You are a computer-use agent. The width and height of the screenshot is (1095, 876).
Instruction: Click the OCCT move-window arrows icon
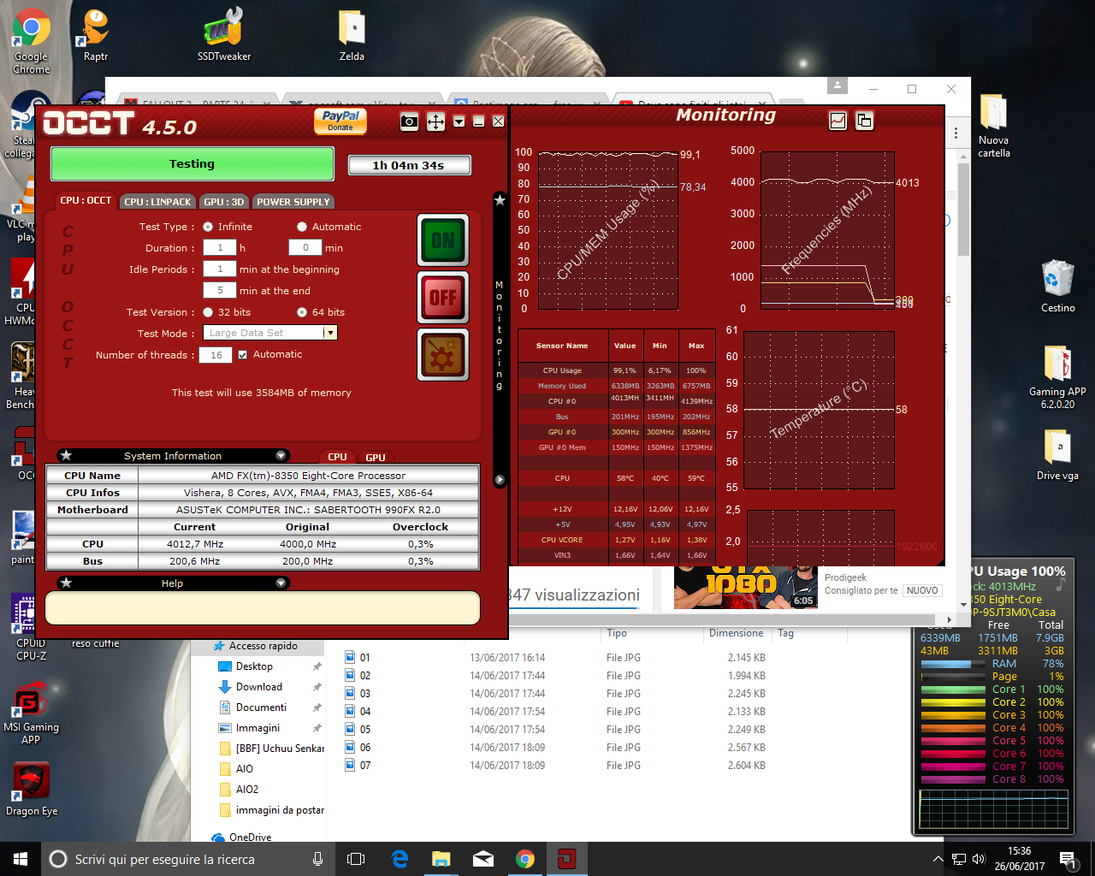pyautogui.click(x=435, y=121)
